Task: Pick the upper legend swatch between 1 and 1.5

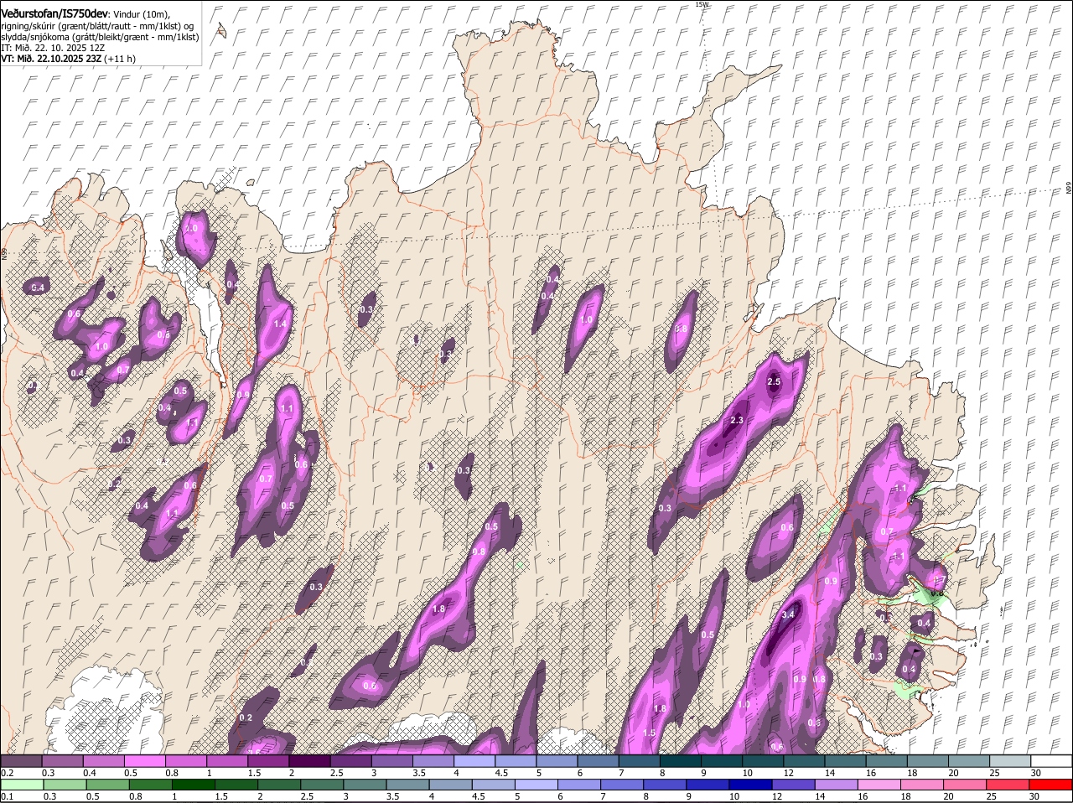Action: coord(227,761)
